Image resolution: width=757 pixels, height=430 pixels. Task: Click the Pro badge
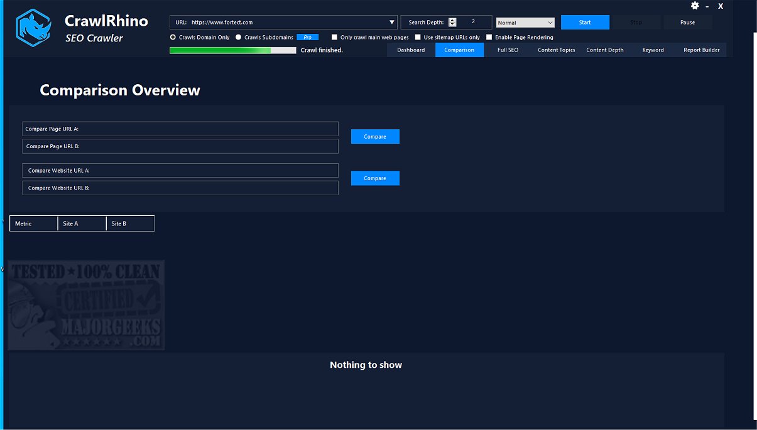click(x=307, y=37)
